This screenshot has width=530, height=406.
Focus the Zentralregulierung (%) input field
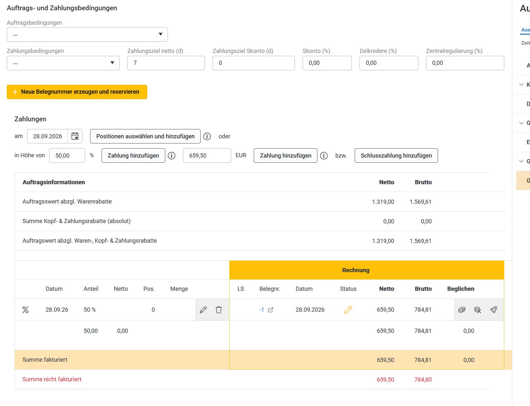point(465,63)
